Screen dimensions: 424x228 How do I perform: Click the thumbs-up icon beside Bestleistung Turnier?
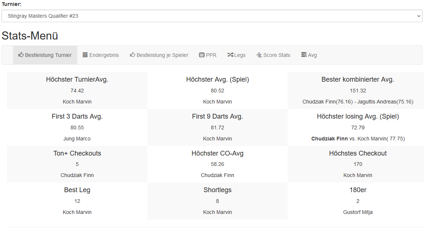click(21, 55)
